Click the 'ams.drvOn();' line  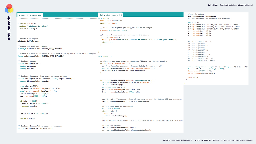tap(142, 99)
